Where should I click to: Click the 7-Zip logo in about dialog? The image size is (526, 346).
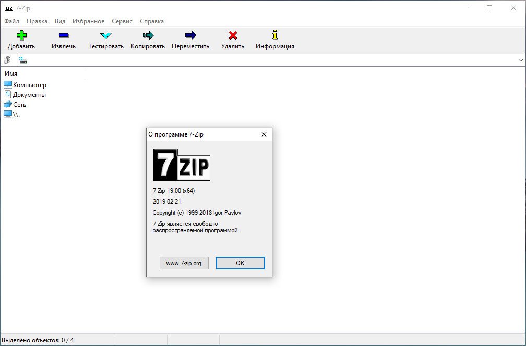[x=182, y=165]
